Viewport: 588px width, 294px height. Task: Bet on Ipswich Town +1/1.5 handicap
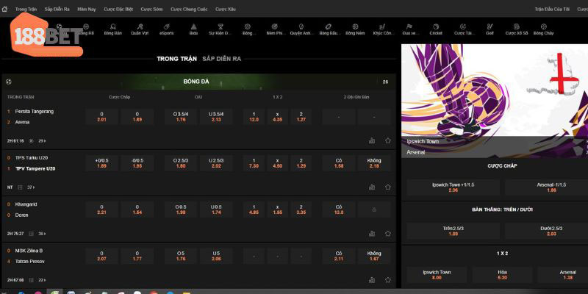pos(453,187)
